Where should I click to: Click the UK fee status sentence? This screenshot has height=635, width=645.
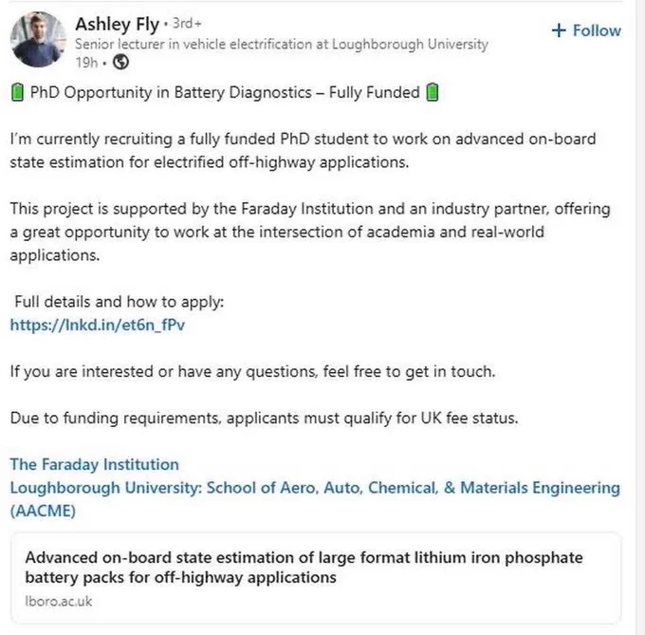(264, 419)
